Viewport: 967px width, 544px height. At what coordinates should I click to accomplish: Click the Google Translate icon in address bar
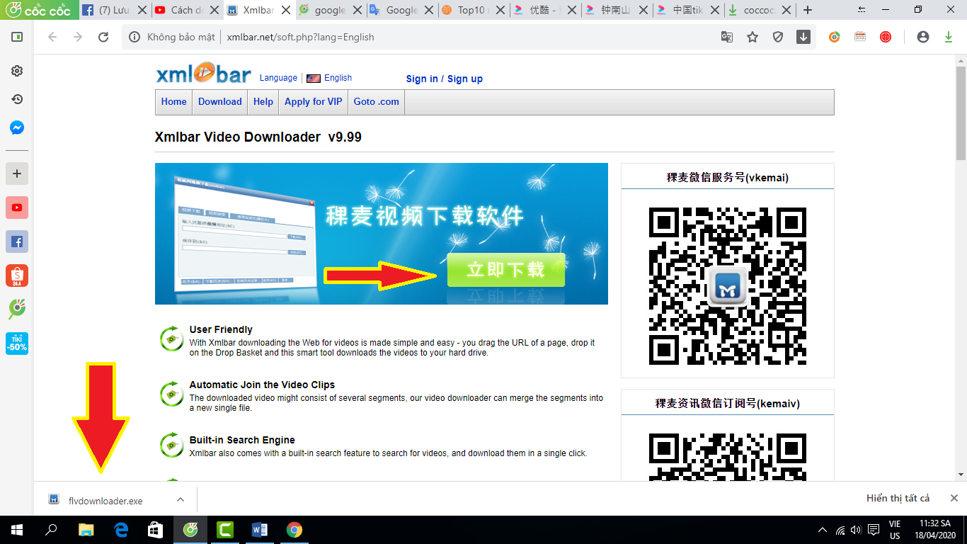pos(727,37)
